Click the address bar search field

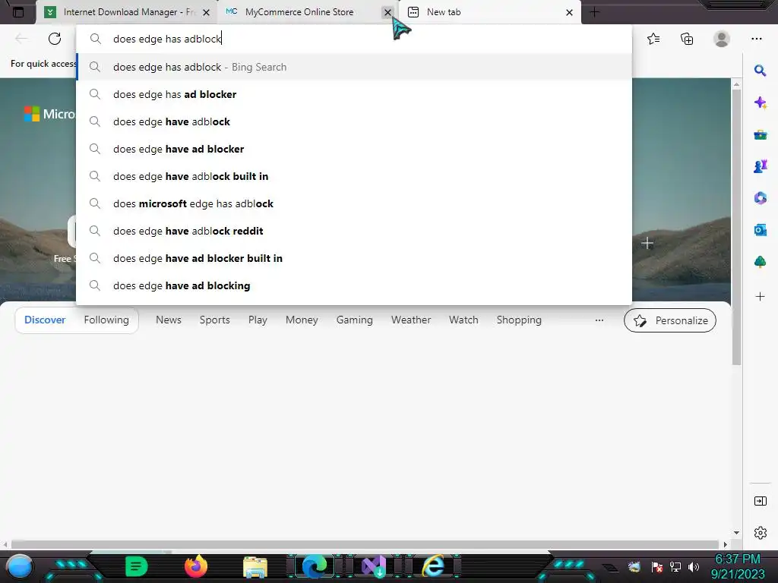(x=354, y=39)
